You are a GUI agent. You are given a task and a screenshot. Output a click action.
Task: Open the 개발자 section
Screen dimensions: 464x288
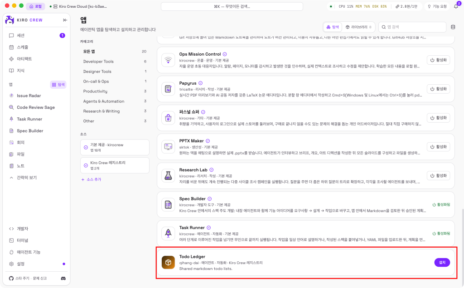point(36,229)
